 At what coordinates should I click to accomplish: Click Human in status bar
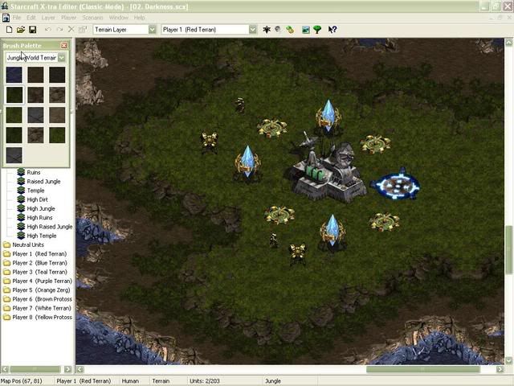[x=130, y=381]
